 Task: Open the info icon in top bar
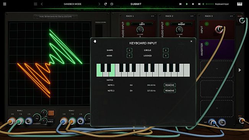click(112, 4)
